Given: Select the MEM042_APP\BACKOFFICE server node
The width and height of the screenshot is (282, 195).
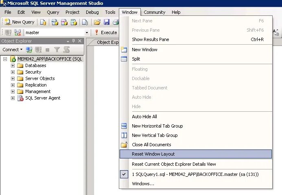Looking at the screenshot, I should point(50,59).
